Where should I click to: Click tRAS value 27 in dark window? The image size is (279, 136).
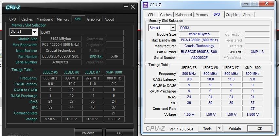72,102
